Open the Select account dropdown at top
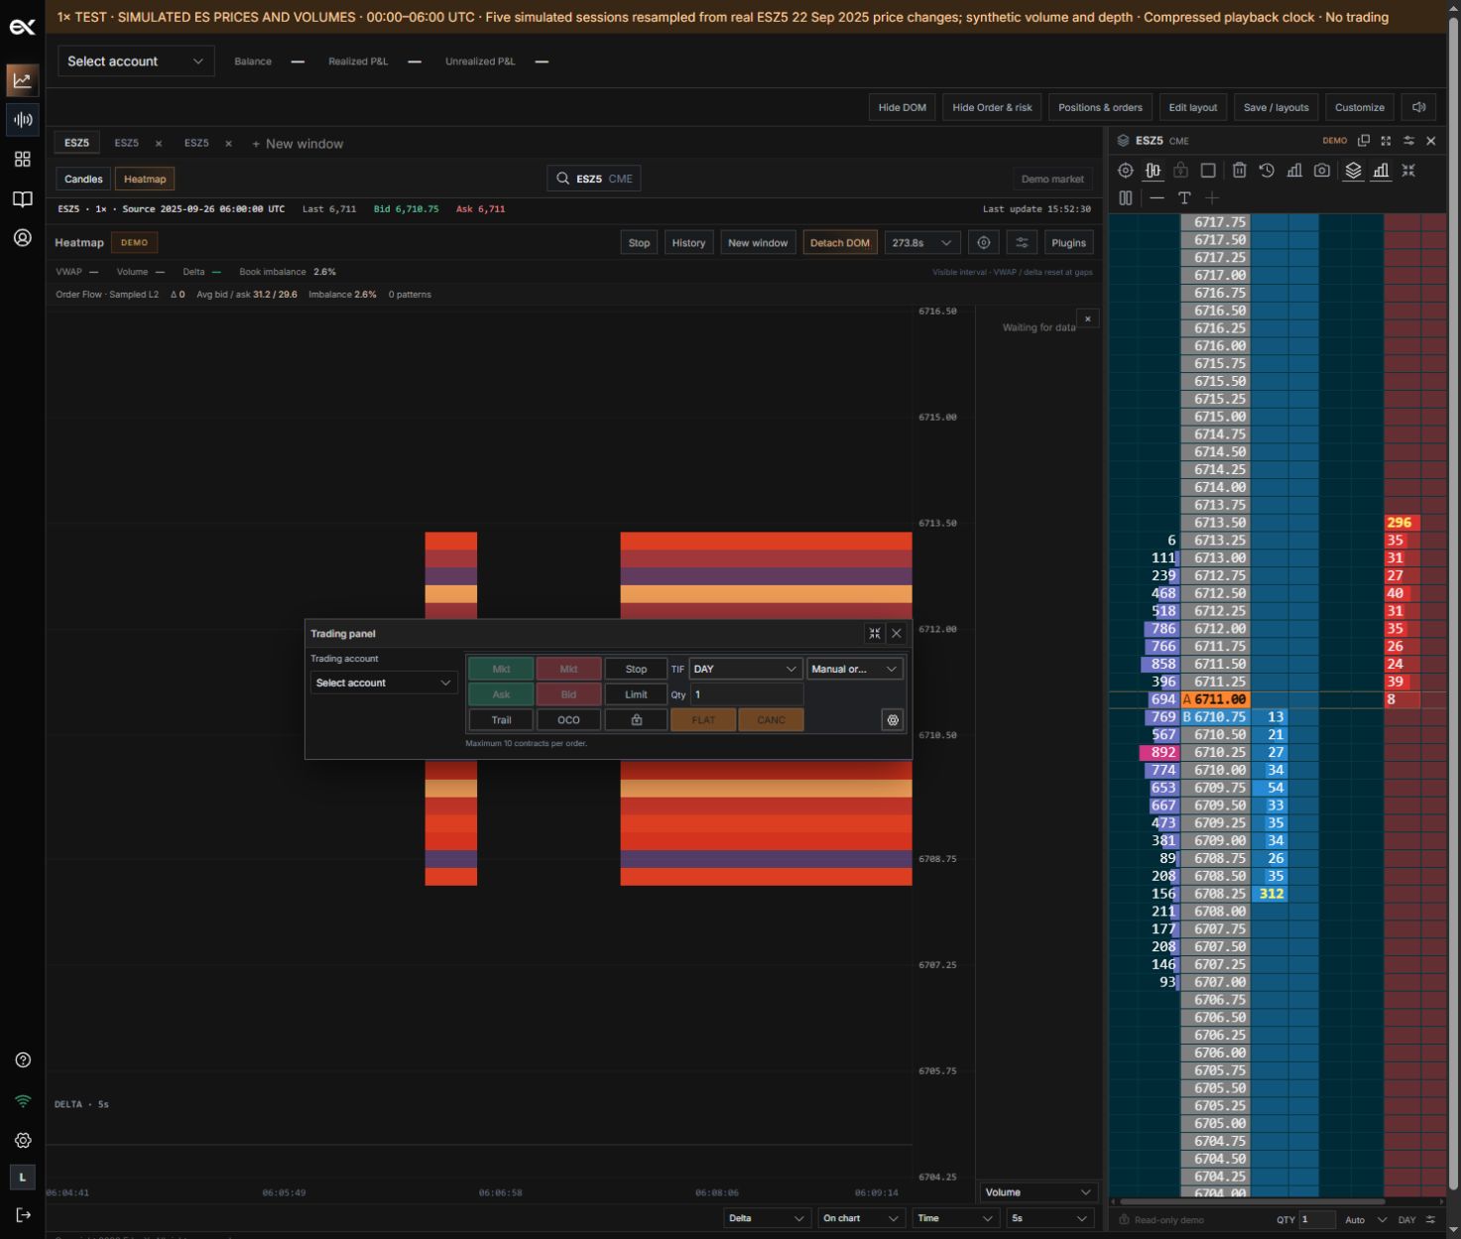 [x=136, y=62]
